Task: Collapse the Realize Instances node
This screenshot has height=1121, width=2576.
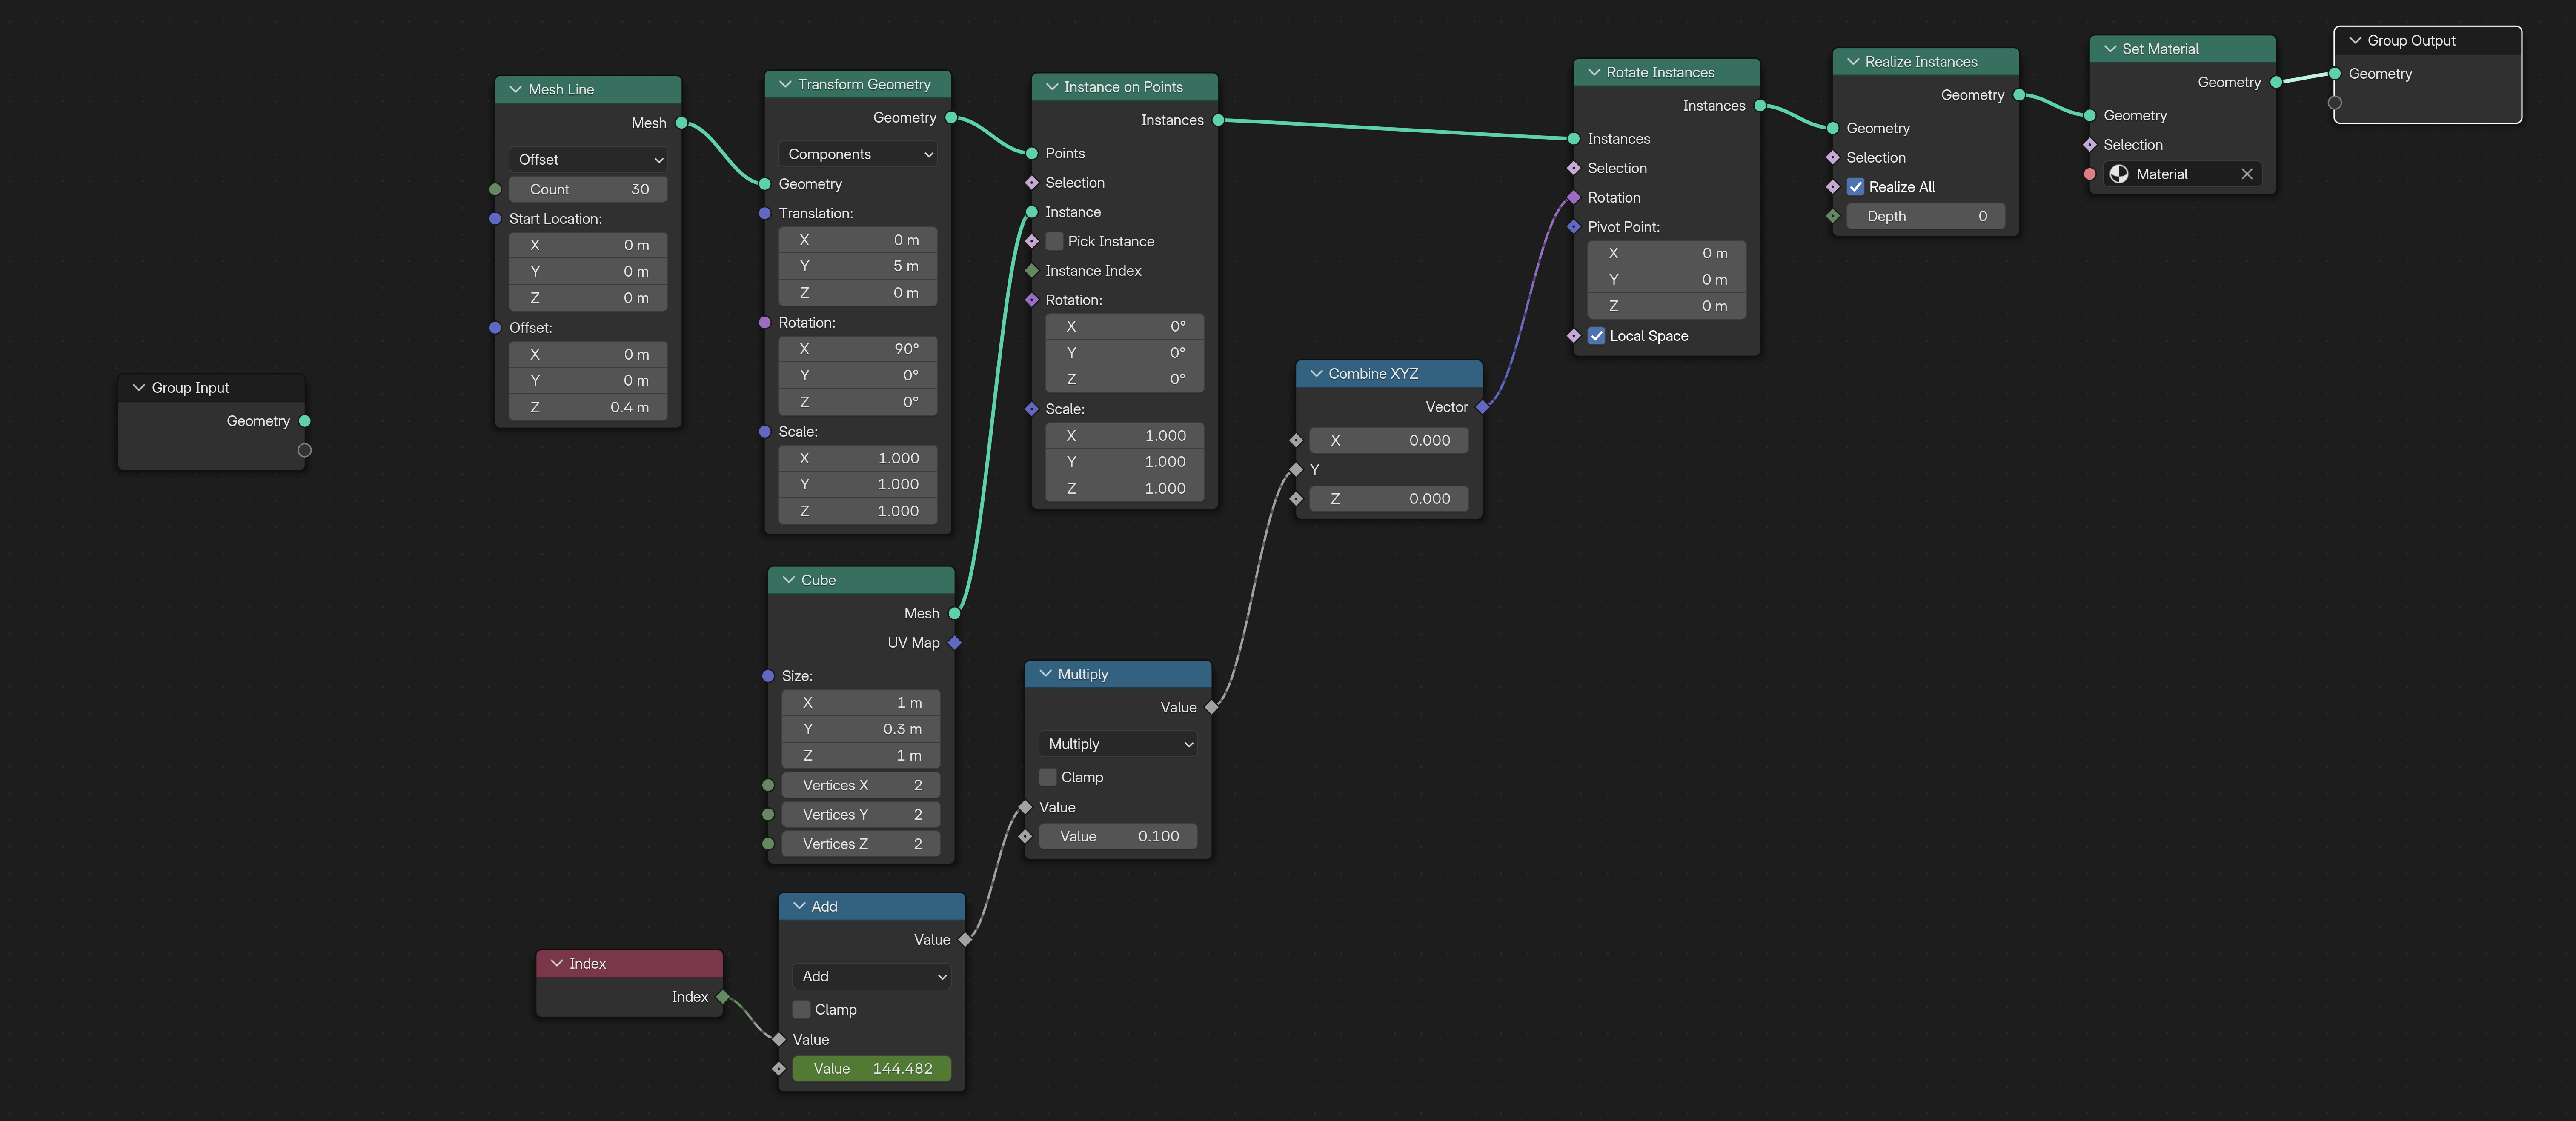Action: [x=1853, y=62]
